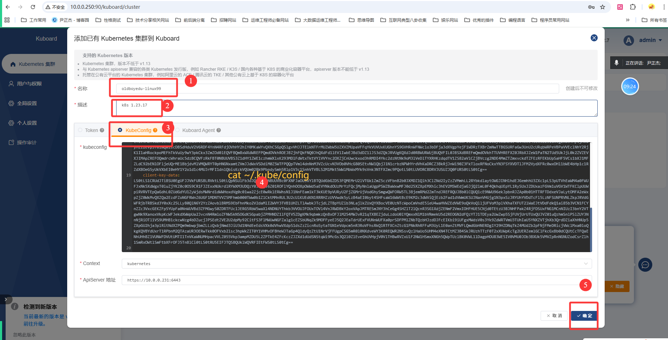This screenshot has height=340, width=668.
Task: Bookmark this page with the star icon
Action: point(603,7)
